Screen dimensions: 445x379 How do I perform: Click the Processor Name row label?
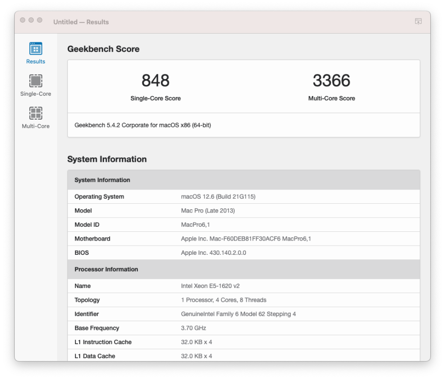tap(82, 286)
